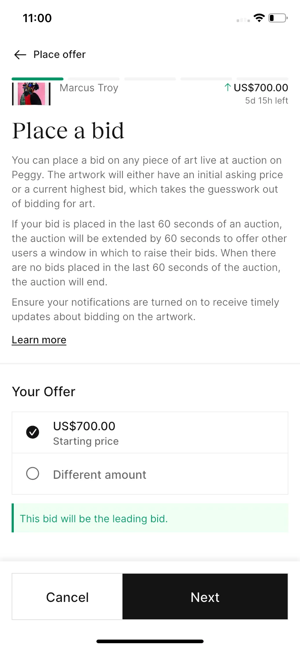
Task: Tap the Place offer header title
Action: 60,54
